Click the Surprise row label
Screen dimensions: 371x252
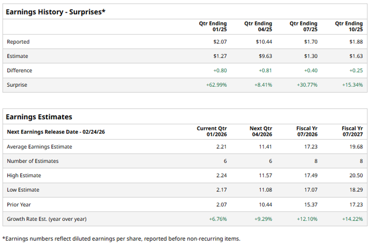pyautogui.click(x=17, y=85)
